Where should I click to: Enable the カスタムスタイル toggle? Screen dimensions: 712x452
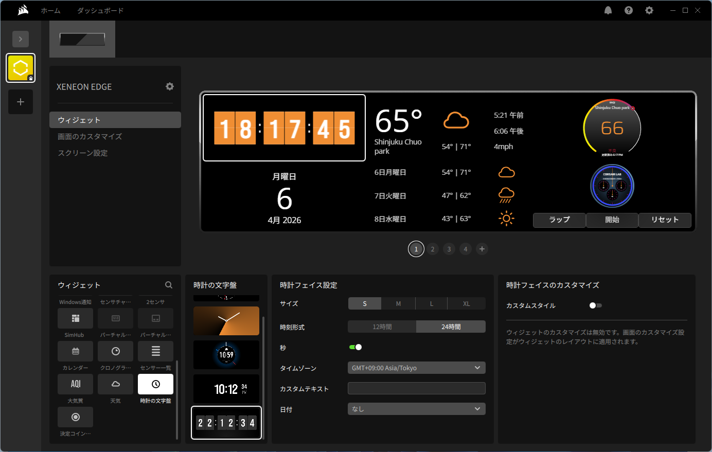(595, 305)
